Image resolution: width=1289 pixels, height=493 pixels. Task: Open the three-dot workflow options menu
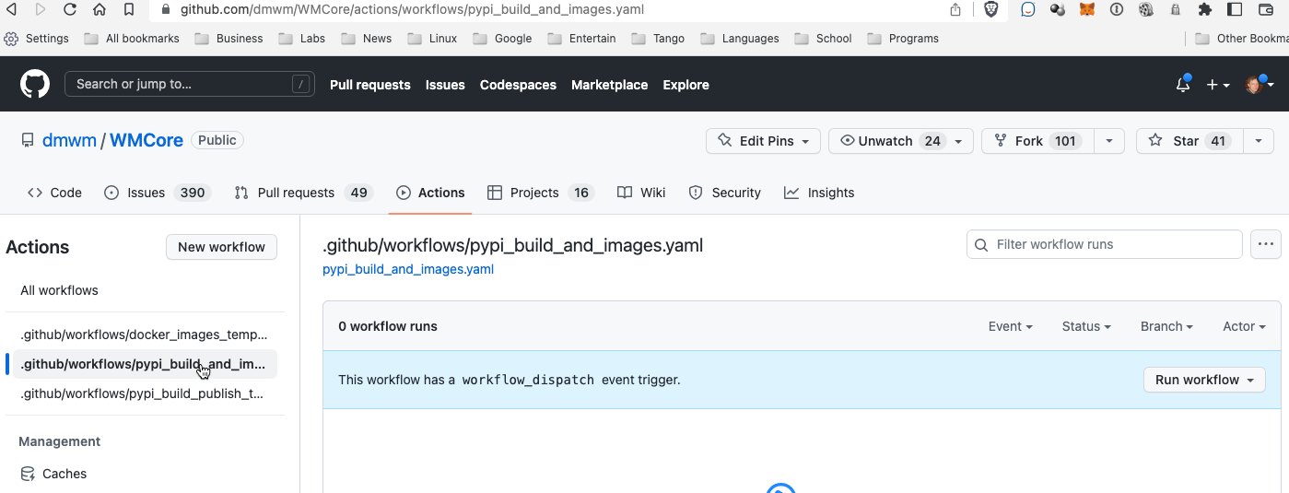click(x=1266, y=244)
